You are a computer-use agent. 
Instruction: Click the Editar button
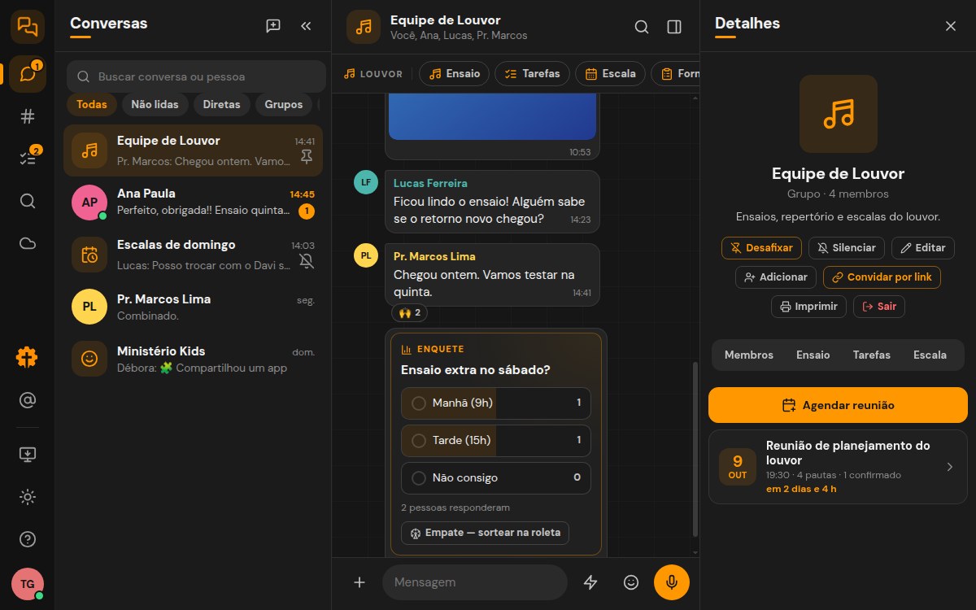tap(923, 247)
